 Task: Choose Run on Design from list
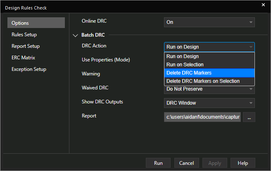(x=209, y=56)
